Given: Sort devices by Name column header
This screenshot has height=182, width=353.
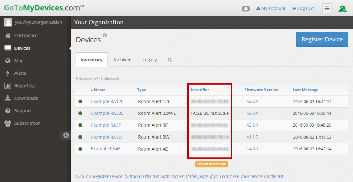Looking at the screenshot, I should (x=99, y=90).
